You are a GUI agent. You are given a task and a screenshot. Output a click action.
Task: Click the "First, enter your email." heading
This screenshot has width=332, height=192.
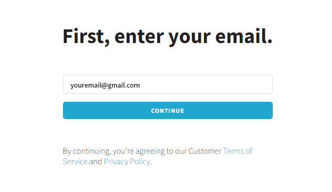[x=167, y=37]
